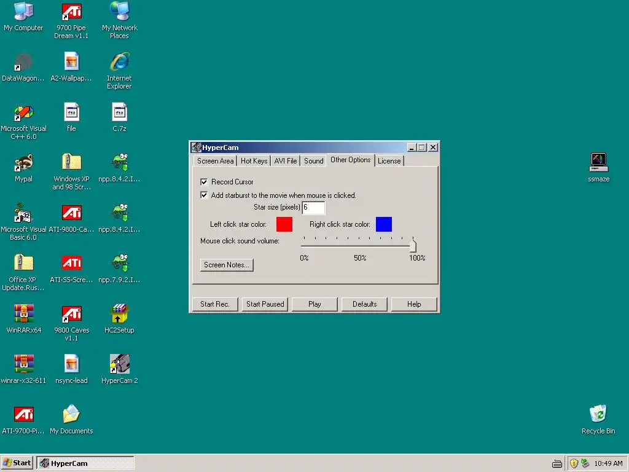Pick the blue right click star color

384,224
